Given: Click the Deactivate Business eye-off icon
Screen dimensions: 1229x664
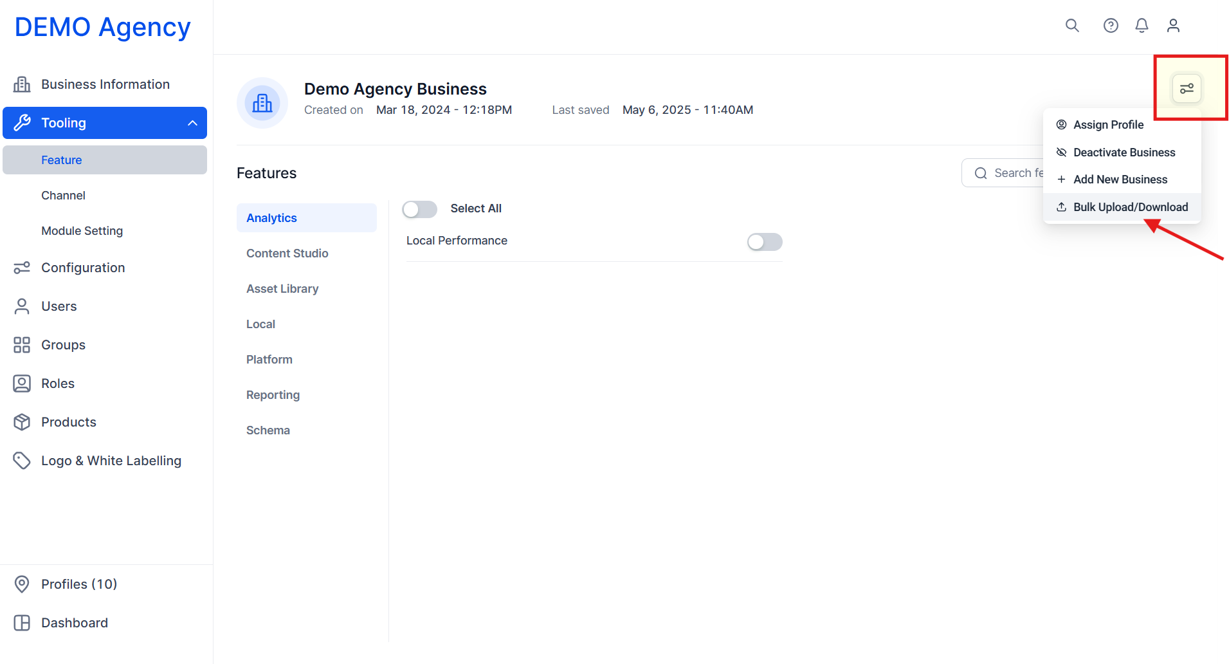Looking at the screenshot, I should [1061, 152].
